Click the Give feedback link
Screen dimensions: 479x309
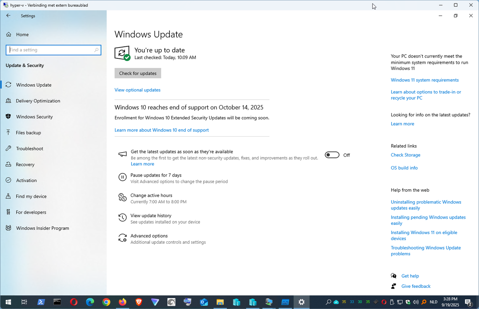pos(416,286)
